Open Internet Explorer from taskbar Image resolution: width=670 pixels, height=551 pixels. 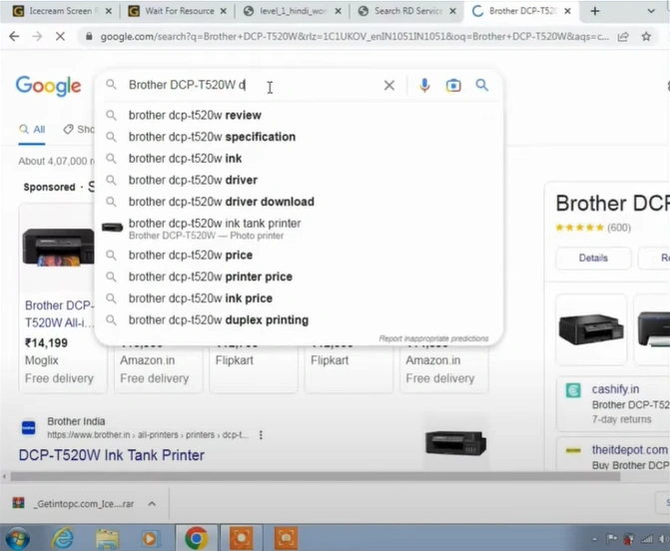click(63, 538)
